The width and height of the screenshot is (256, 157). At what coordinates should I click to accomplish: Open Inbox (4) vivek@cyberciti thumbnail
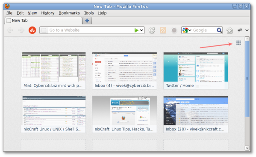click(x=124, y=71)
